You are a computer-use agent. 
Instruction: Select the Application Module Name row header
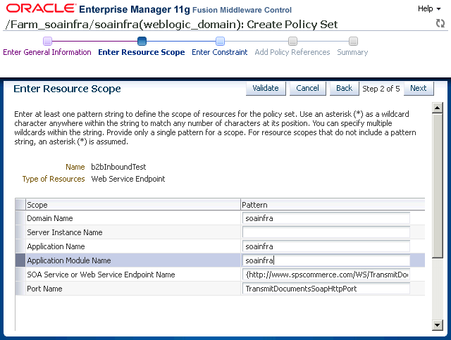(x=20, y=260)
